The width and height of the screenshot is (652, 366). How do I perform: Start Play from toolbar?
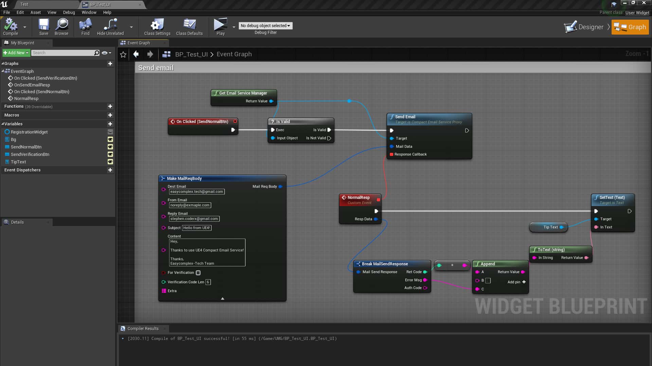220,26
